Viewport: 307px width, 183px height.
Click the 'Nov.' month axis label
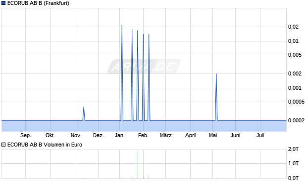tap(76, 135)
